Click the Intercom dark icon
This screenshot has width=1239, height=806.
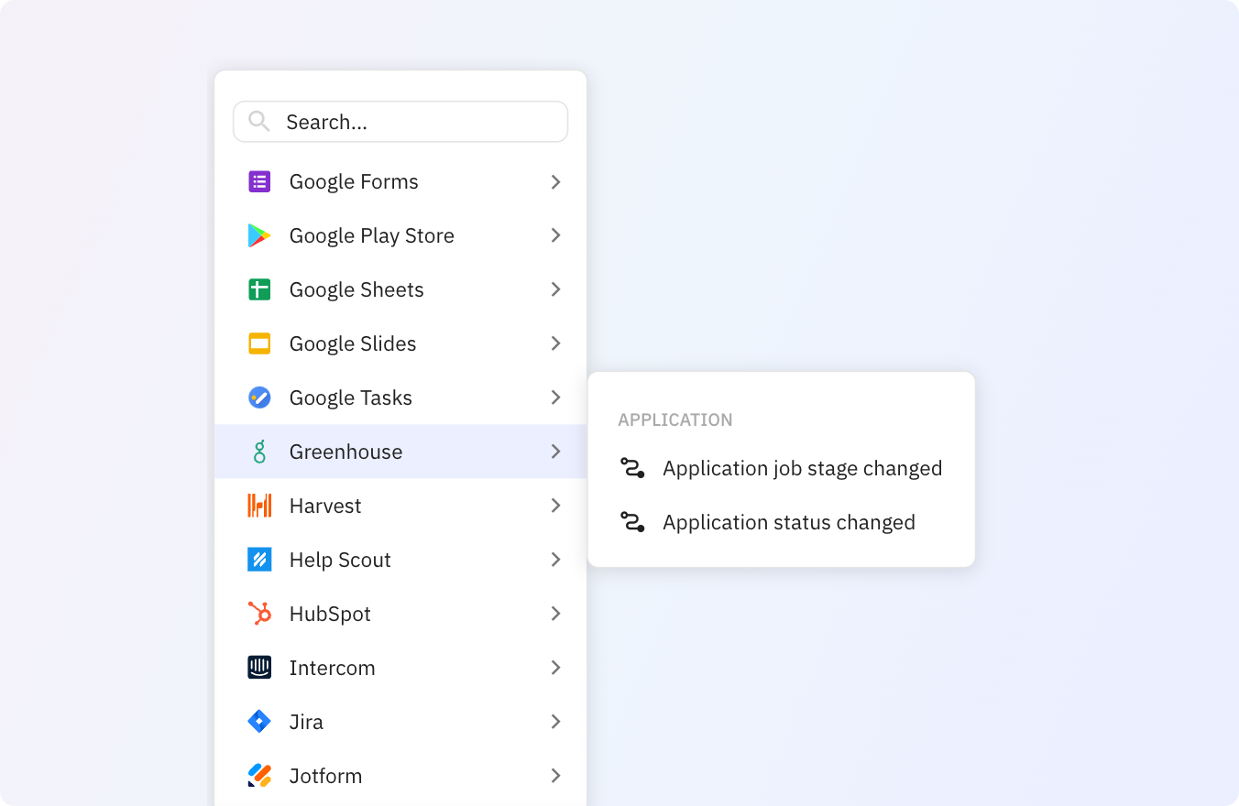coord(259,668)
